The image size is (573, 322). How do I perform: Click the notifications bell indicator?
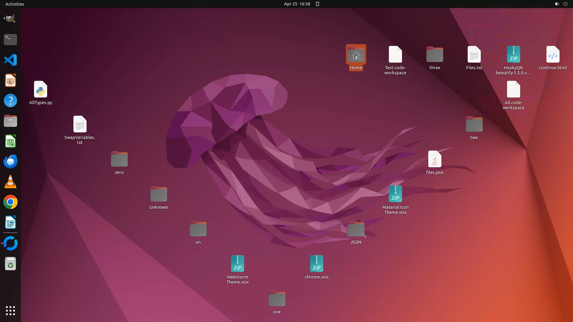coord(318,4)
